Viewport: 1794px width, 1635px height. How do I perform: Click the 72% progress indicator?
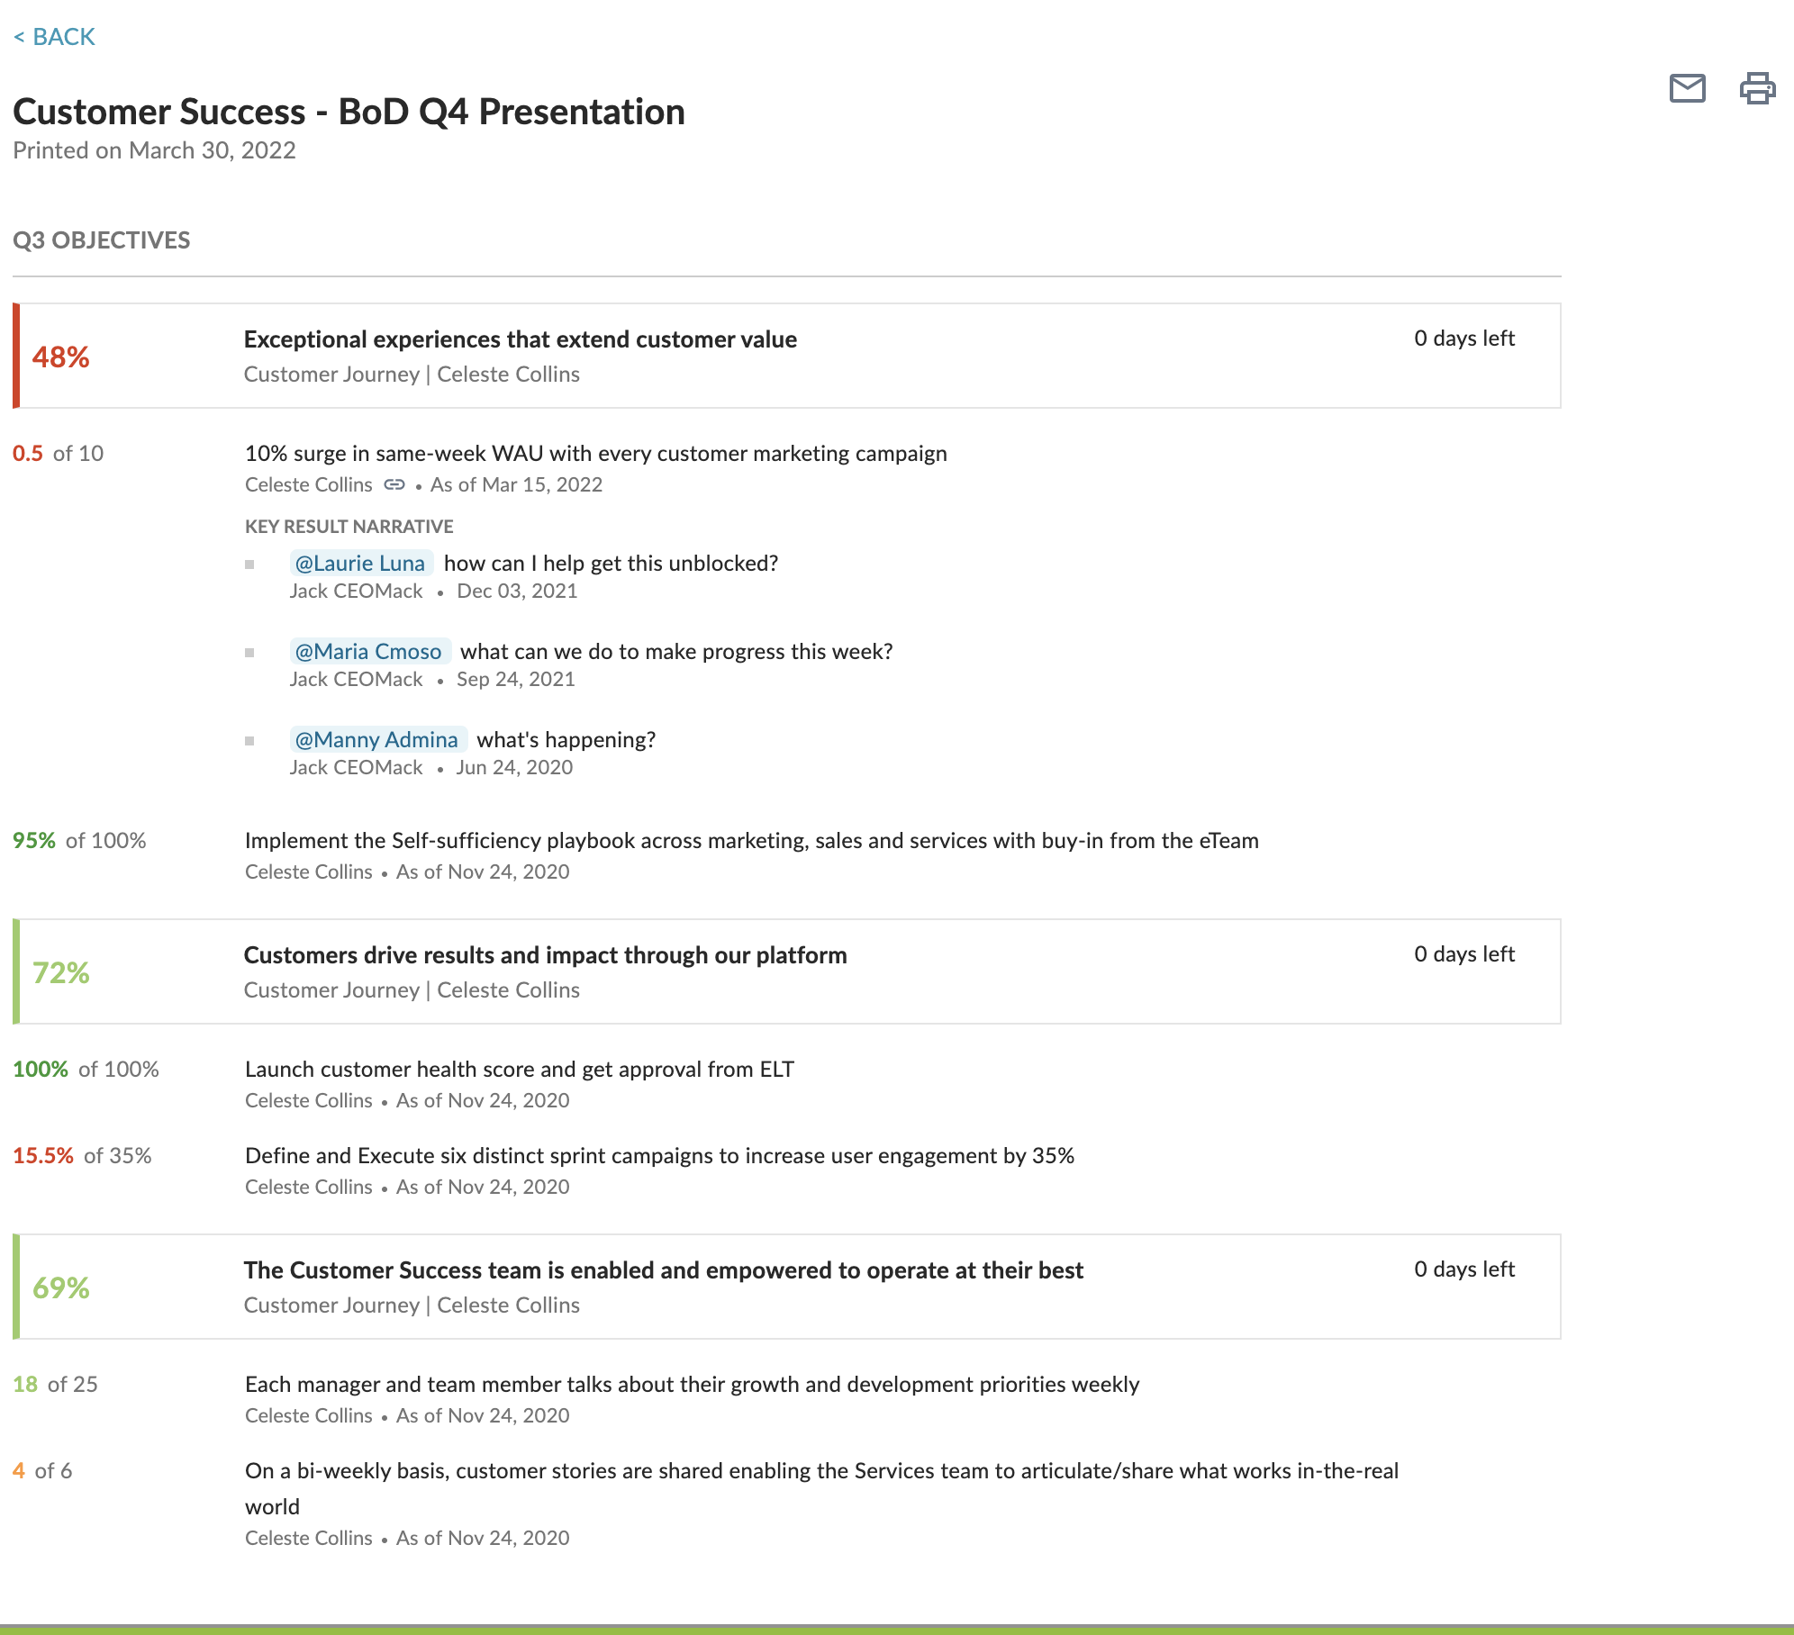pos(60,973)
